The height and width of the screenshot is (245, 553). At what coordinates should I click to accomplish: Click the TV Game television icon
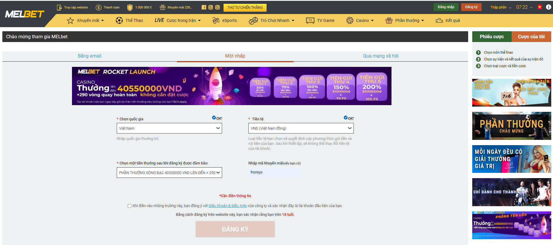coord(310,20)
